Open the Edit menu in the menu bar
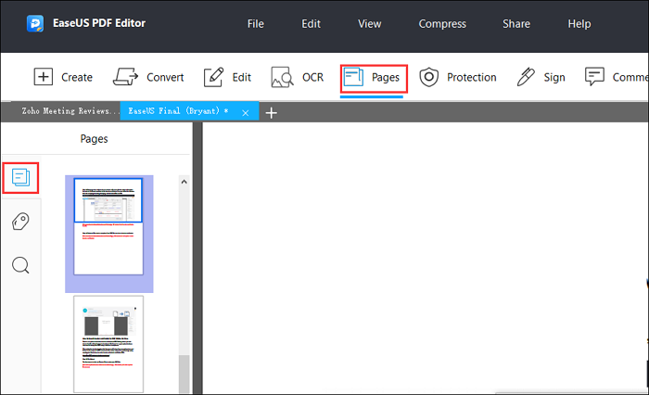This screenshot has width=649, height=395. pyautogui.click(x=311, y=24)
